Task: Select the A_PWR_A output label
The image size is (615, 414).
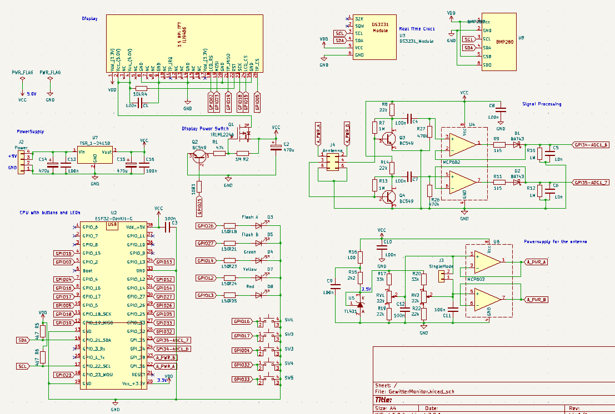Action: coord(536,261)
